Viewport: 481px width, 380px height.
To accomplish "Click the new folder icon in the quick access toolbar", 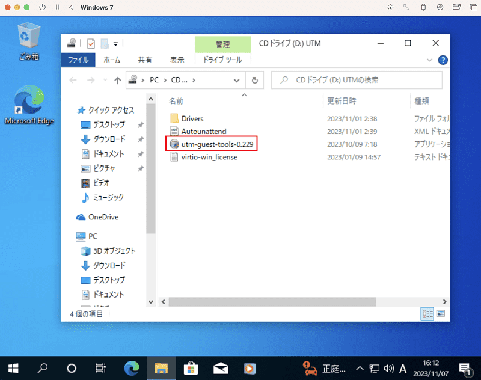I will tap(105, 44).
